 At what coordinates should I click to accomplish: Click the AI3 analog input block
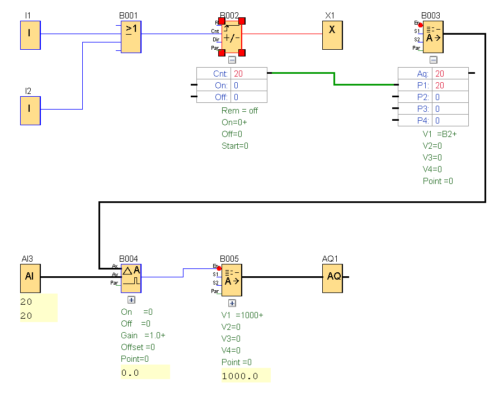point(30,278)
